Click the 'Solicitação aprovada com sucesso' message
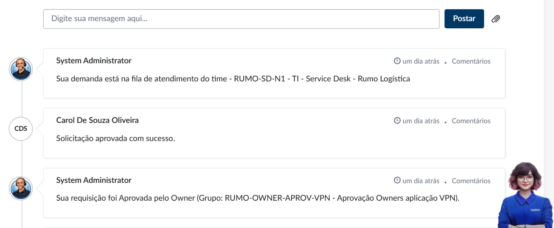The height and width of the screenshot is (228, 554). [x=116, y=138]
